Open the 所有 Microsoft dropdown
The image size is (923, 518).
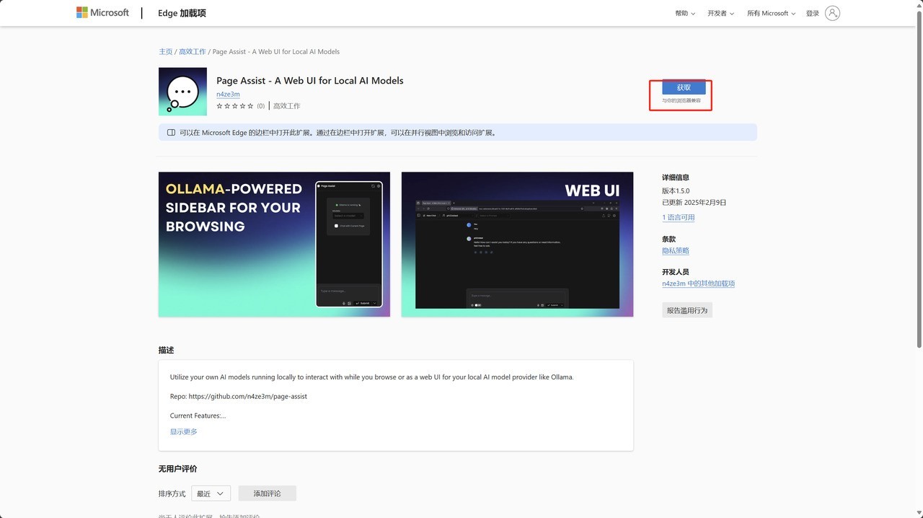pyautogui.click(x=771, y=14)
